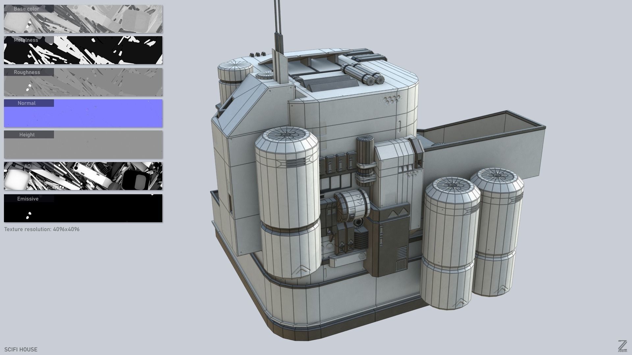This screenshot has height=355, width=632.
Task: Open the Roughness texture map preview
Action: [x=83, y=82]
